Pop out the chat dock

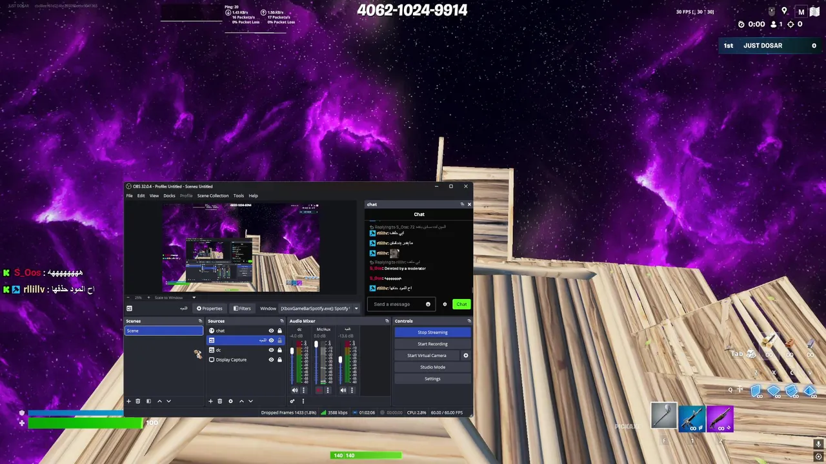coord(462,204)
